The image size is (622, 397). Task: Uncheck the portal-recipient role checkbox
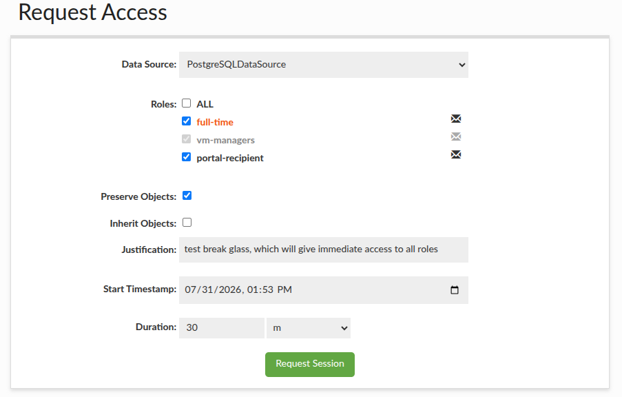click(187, 157)
